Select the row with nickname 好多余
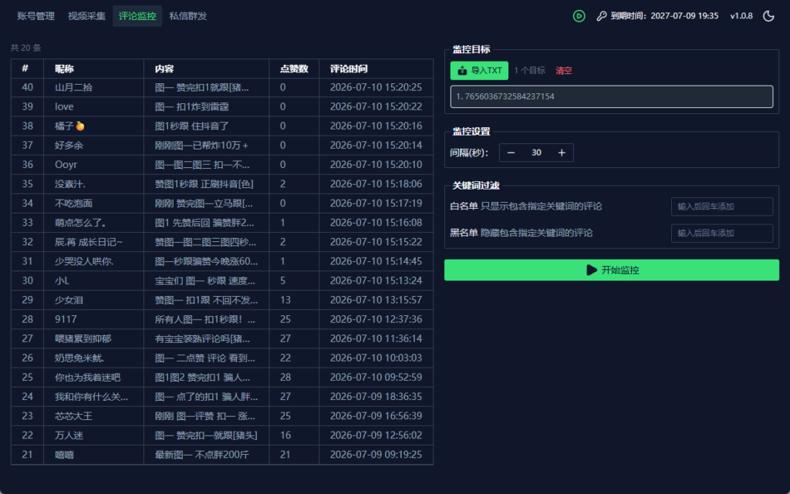790x494 pixels. (222, 146)
